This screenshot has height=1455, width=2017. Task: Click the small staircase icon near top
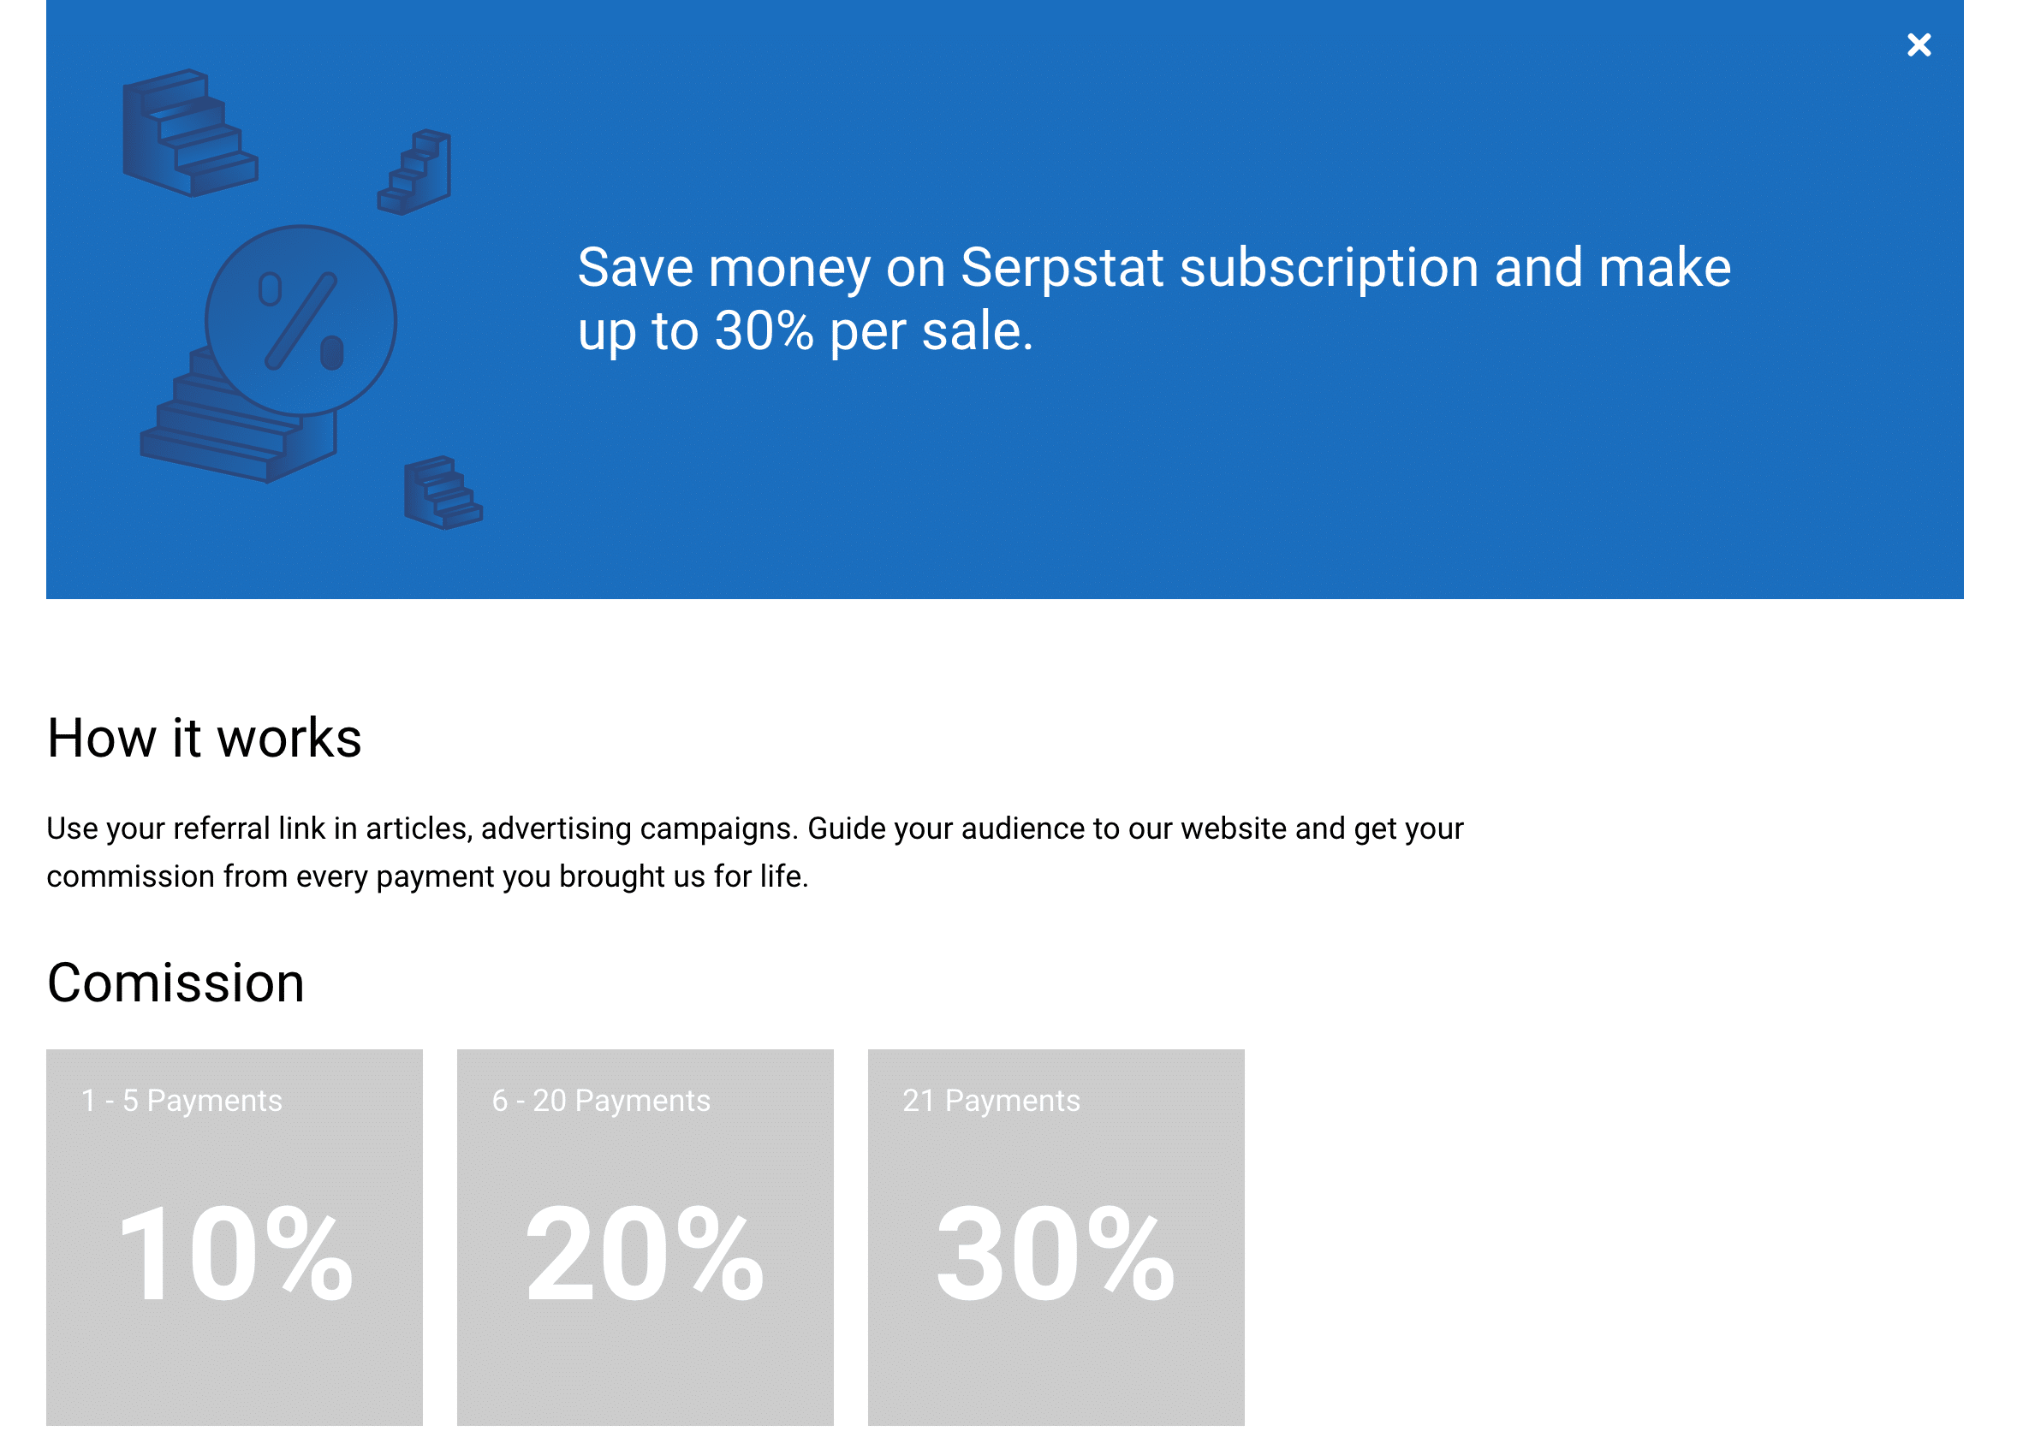(x=415, y=172)
